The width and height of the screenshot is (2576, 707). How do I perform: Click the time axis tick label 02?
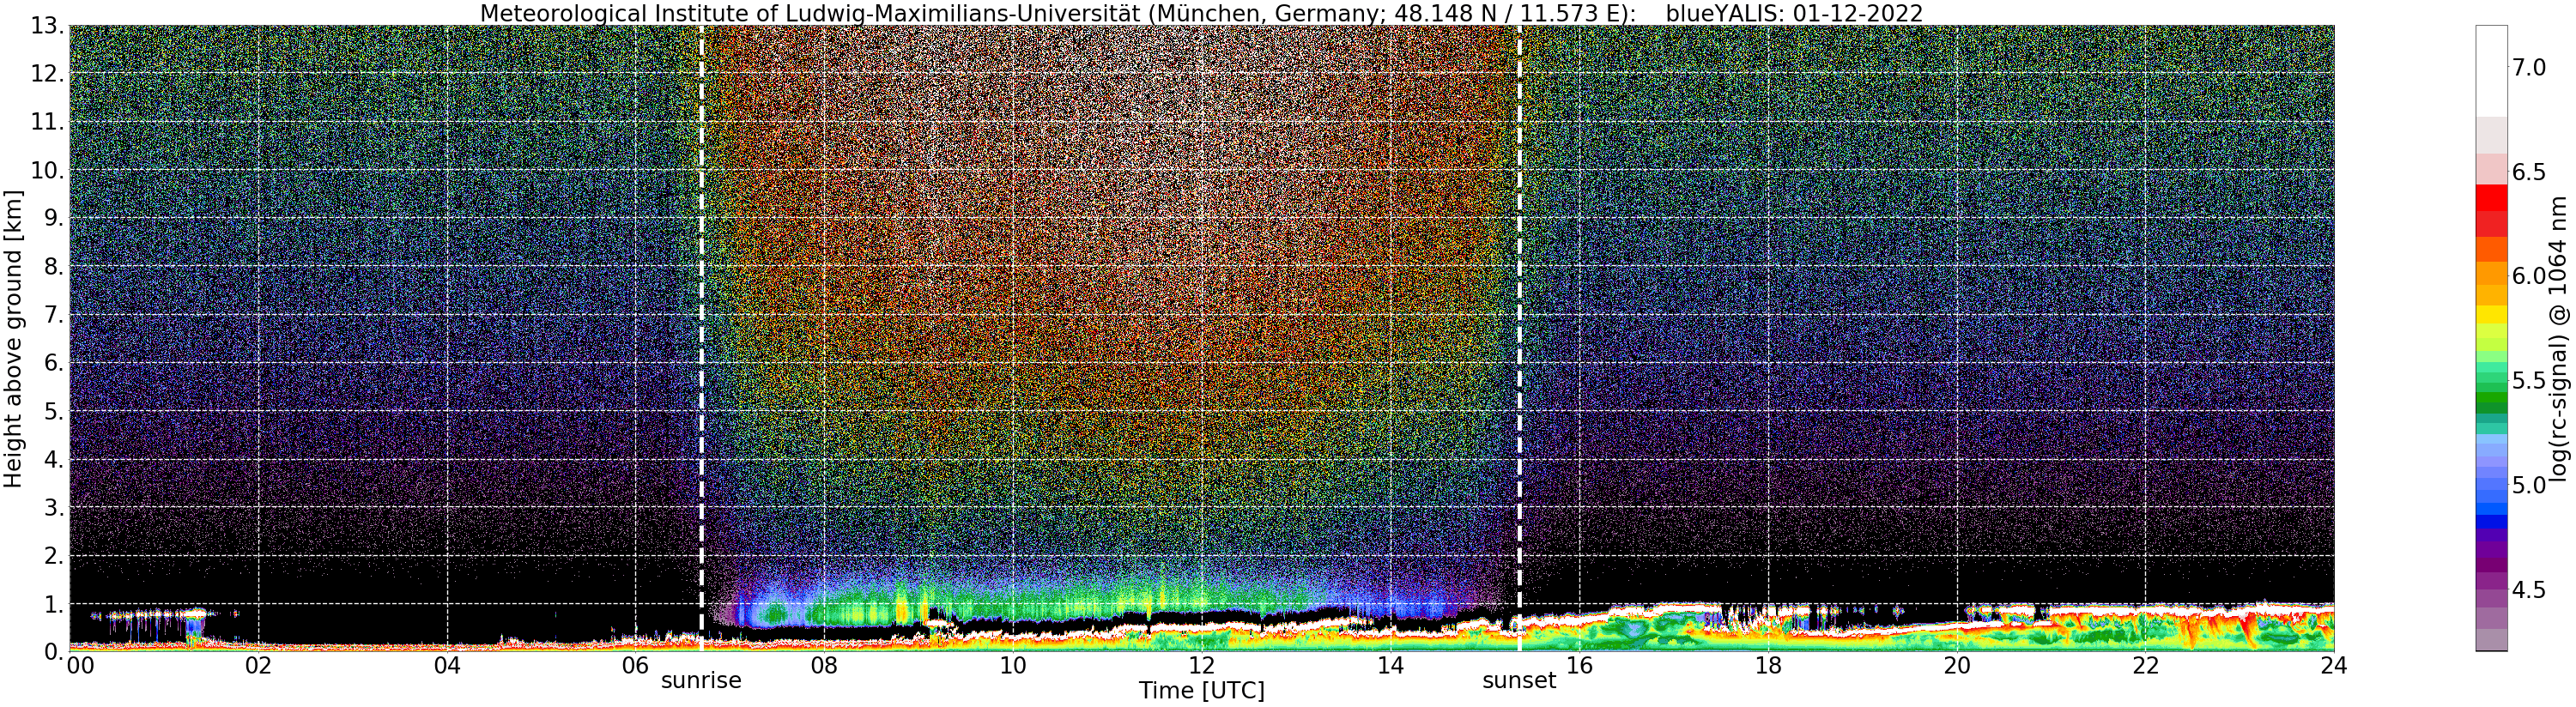(259, 666)
